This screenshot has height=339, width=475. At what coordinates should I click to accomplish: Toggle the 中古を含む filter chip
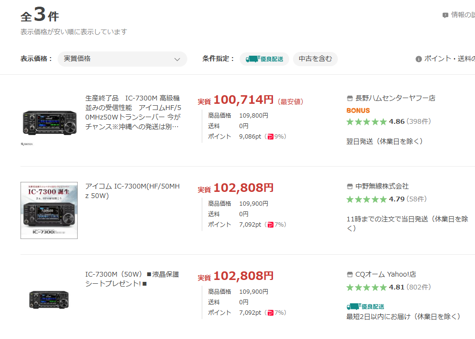[315, 59]
